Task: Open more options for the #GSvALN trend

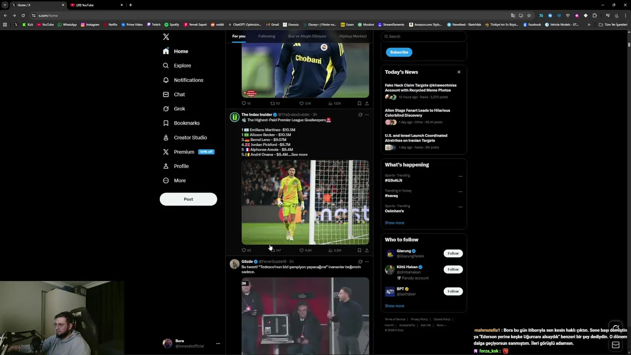Action: [x=460, y=177]
